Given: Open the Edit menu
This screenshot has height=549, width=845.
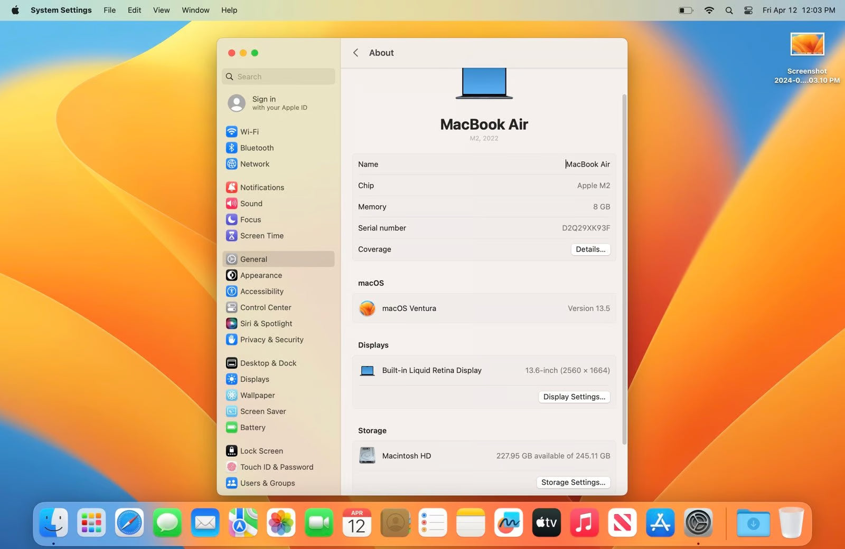Looking at the screenshot, I should coord(134,10).
